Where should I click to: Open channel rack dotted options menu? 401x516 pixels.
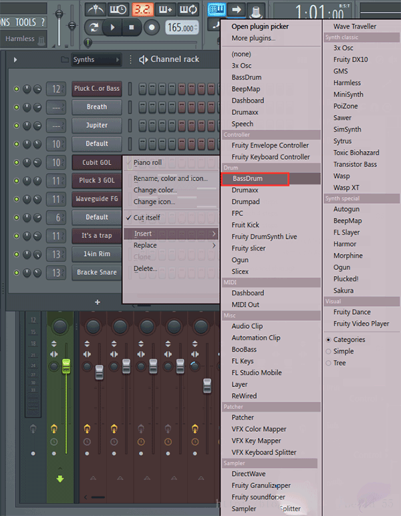click(130, 59)
